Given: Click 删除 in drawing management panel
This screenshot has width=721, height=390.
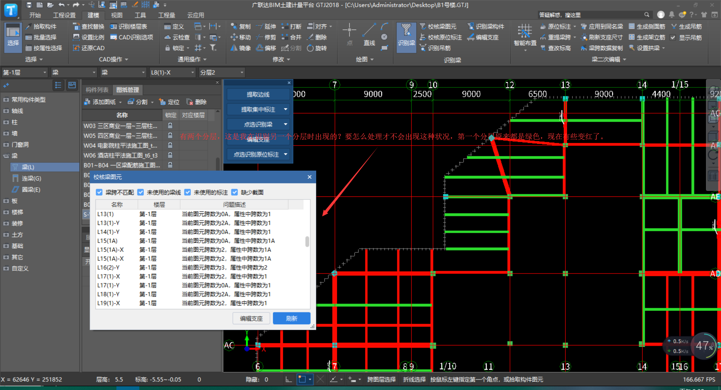Looking at the screenshot, I should click(x=197, y=102).
